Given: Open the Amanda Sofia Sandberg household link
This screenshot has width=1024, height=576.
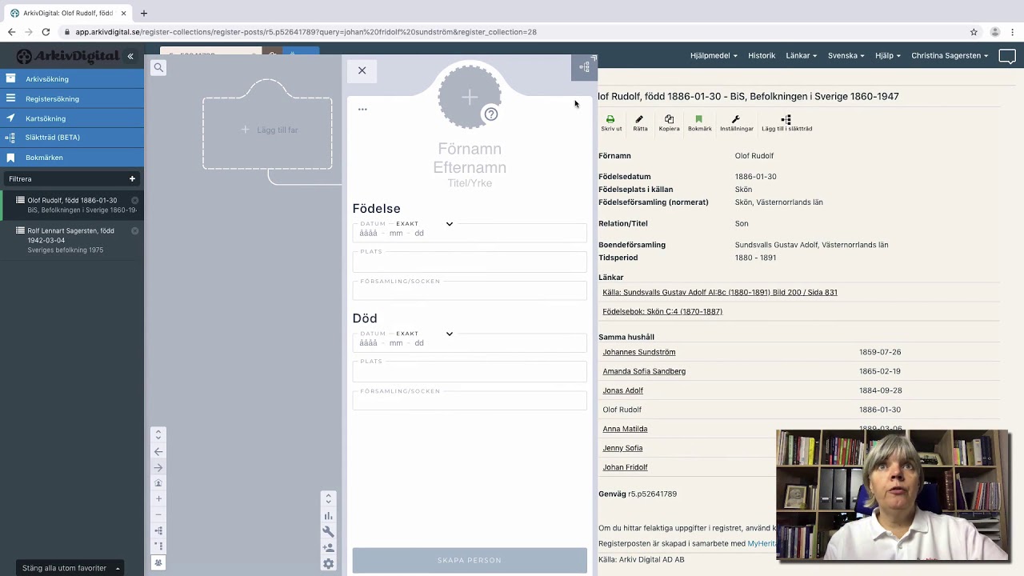Looking at the screenshot, I should click(x=644, y=371).
